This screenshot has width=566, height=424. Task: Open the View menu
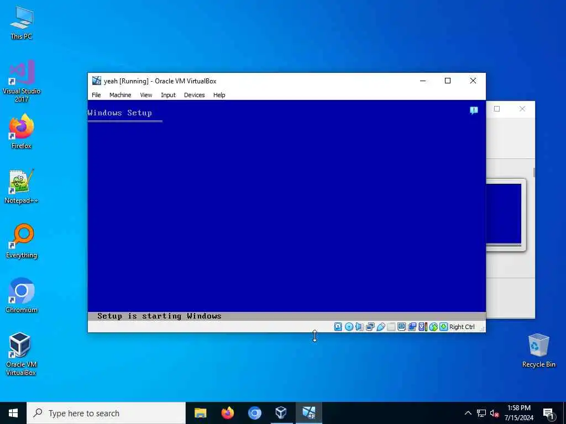coord(146,95)
